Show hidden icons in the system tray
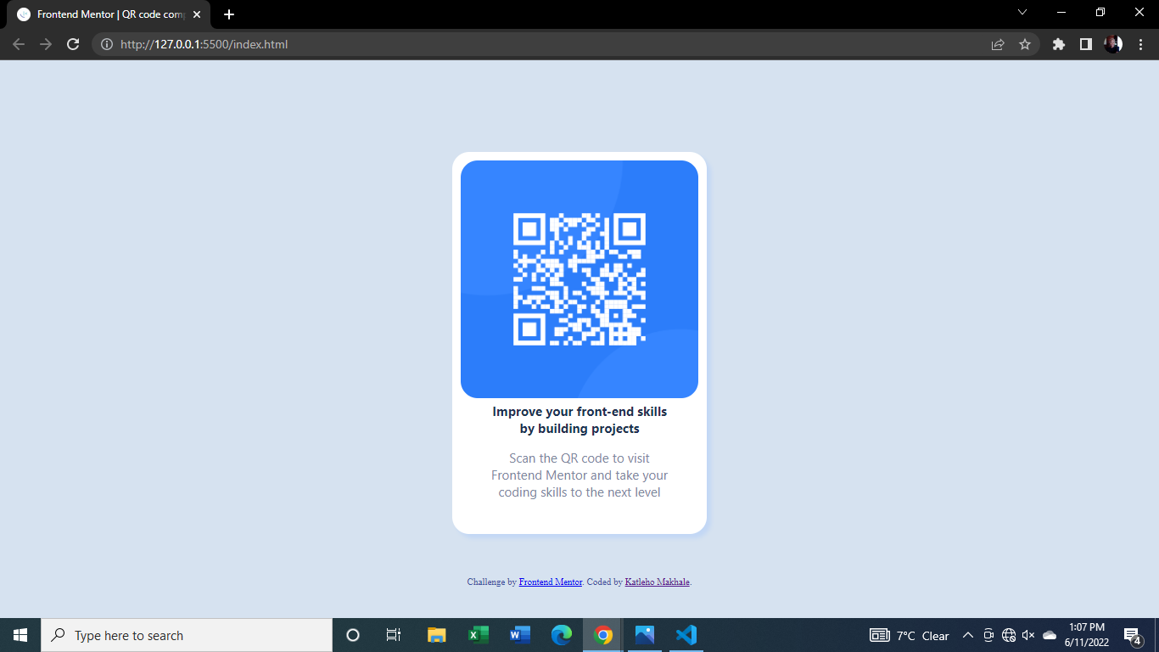The width and height of the screenshot is (1159, 652). pos(967,635)
